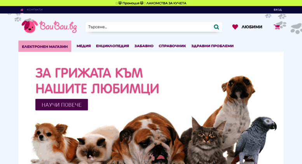Open the ЕНЦИКЛОПЕДИЯ menu

coord(112,46)
